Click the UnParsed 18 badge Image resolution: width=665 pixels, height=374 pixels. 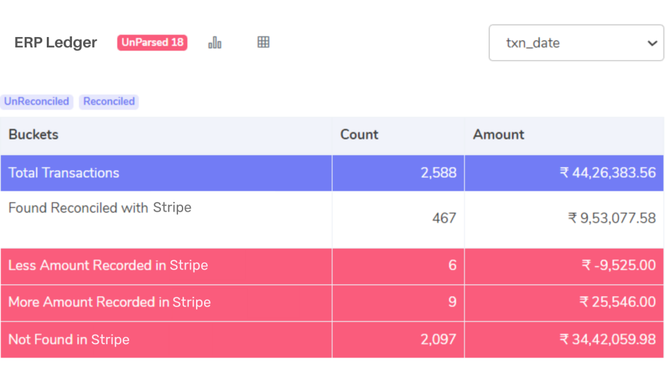pos(152,42)
